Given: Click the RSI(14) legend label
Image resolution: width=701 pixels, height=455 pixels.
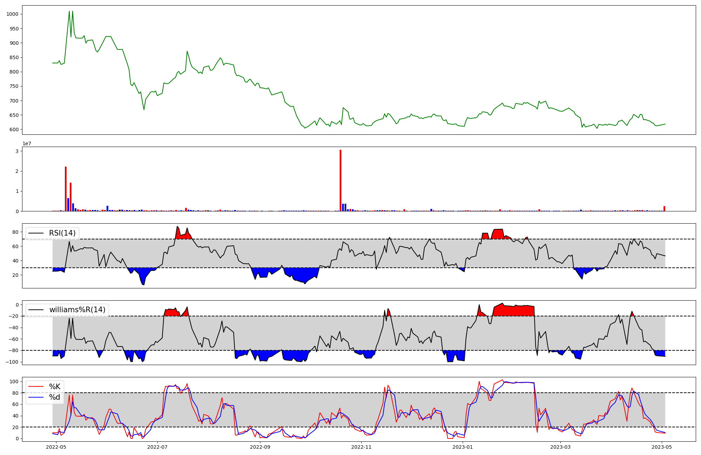Looking at the screenshot, I should 62,233.
